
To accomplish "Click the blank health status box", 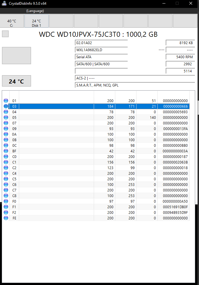I will [17, 56].
